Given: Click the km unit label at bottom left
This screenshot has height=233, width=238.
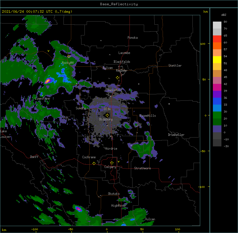Looking at the screenshot, I should click(x=4, y=230).
